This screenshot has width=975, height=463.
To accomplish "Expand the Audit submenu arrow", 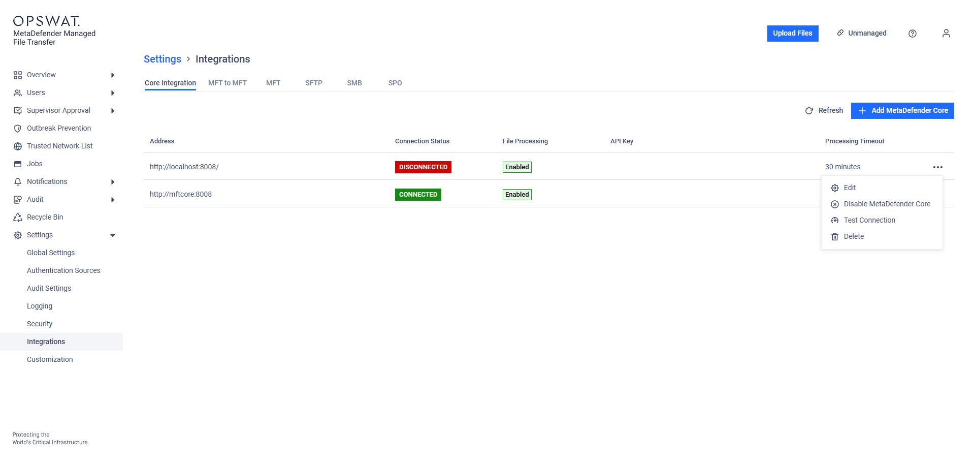I will pyautogui.click(x=113, y=200).
